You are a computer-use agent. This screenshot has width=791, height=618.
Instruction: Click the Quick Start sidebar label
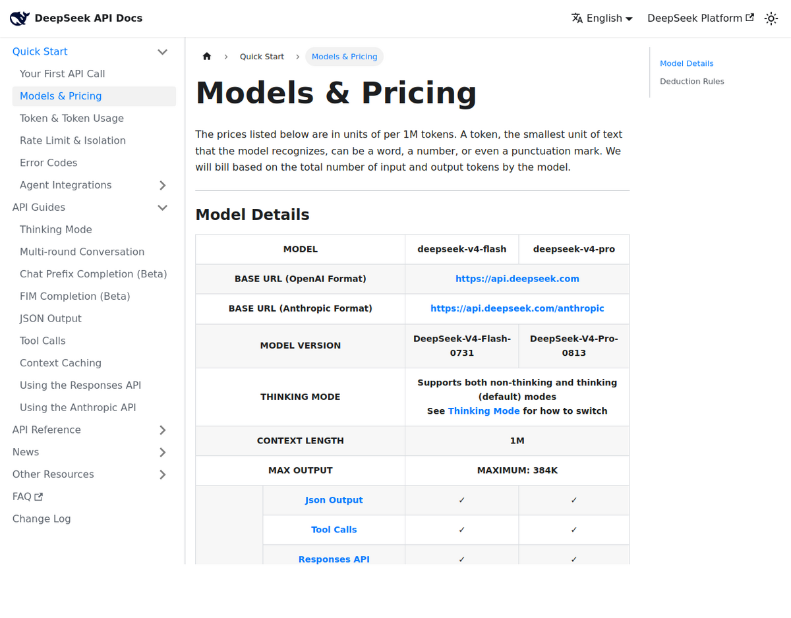[x=40, y=52]
